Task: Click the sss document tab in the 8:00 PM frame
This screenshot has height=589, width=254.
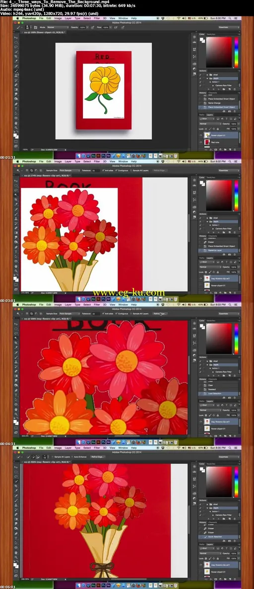Action: pyautogui.click(x=45, y=32)
